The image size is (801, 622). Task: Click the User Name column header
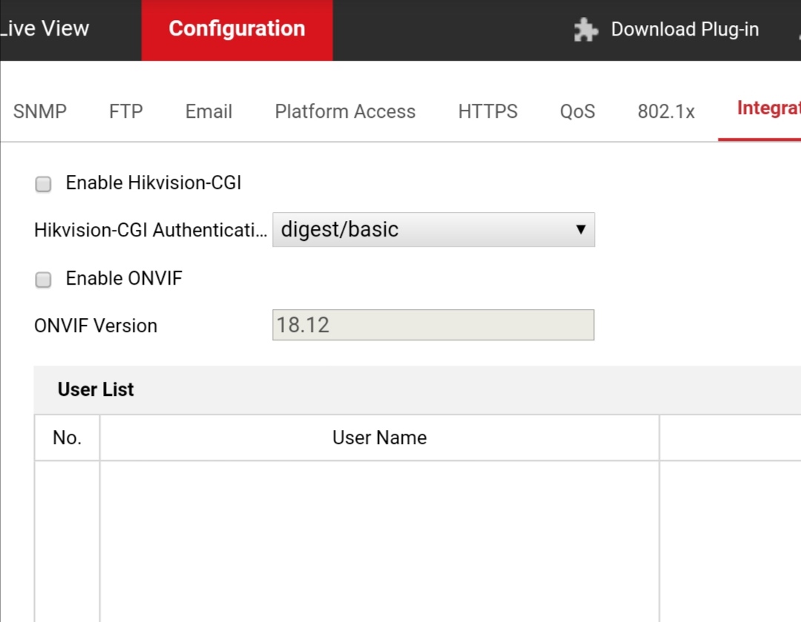click(x=379, y=437)
